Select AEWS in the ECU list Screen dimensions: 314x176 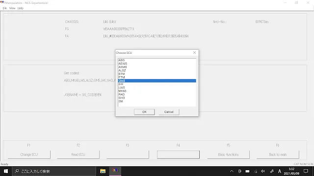(x=157, y=64)
